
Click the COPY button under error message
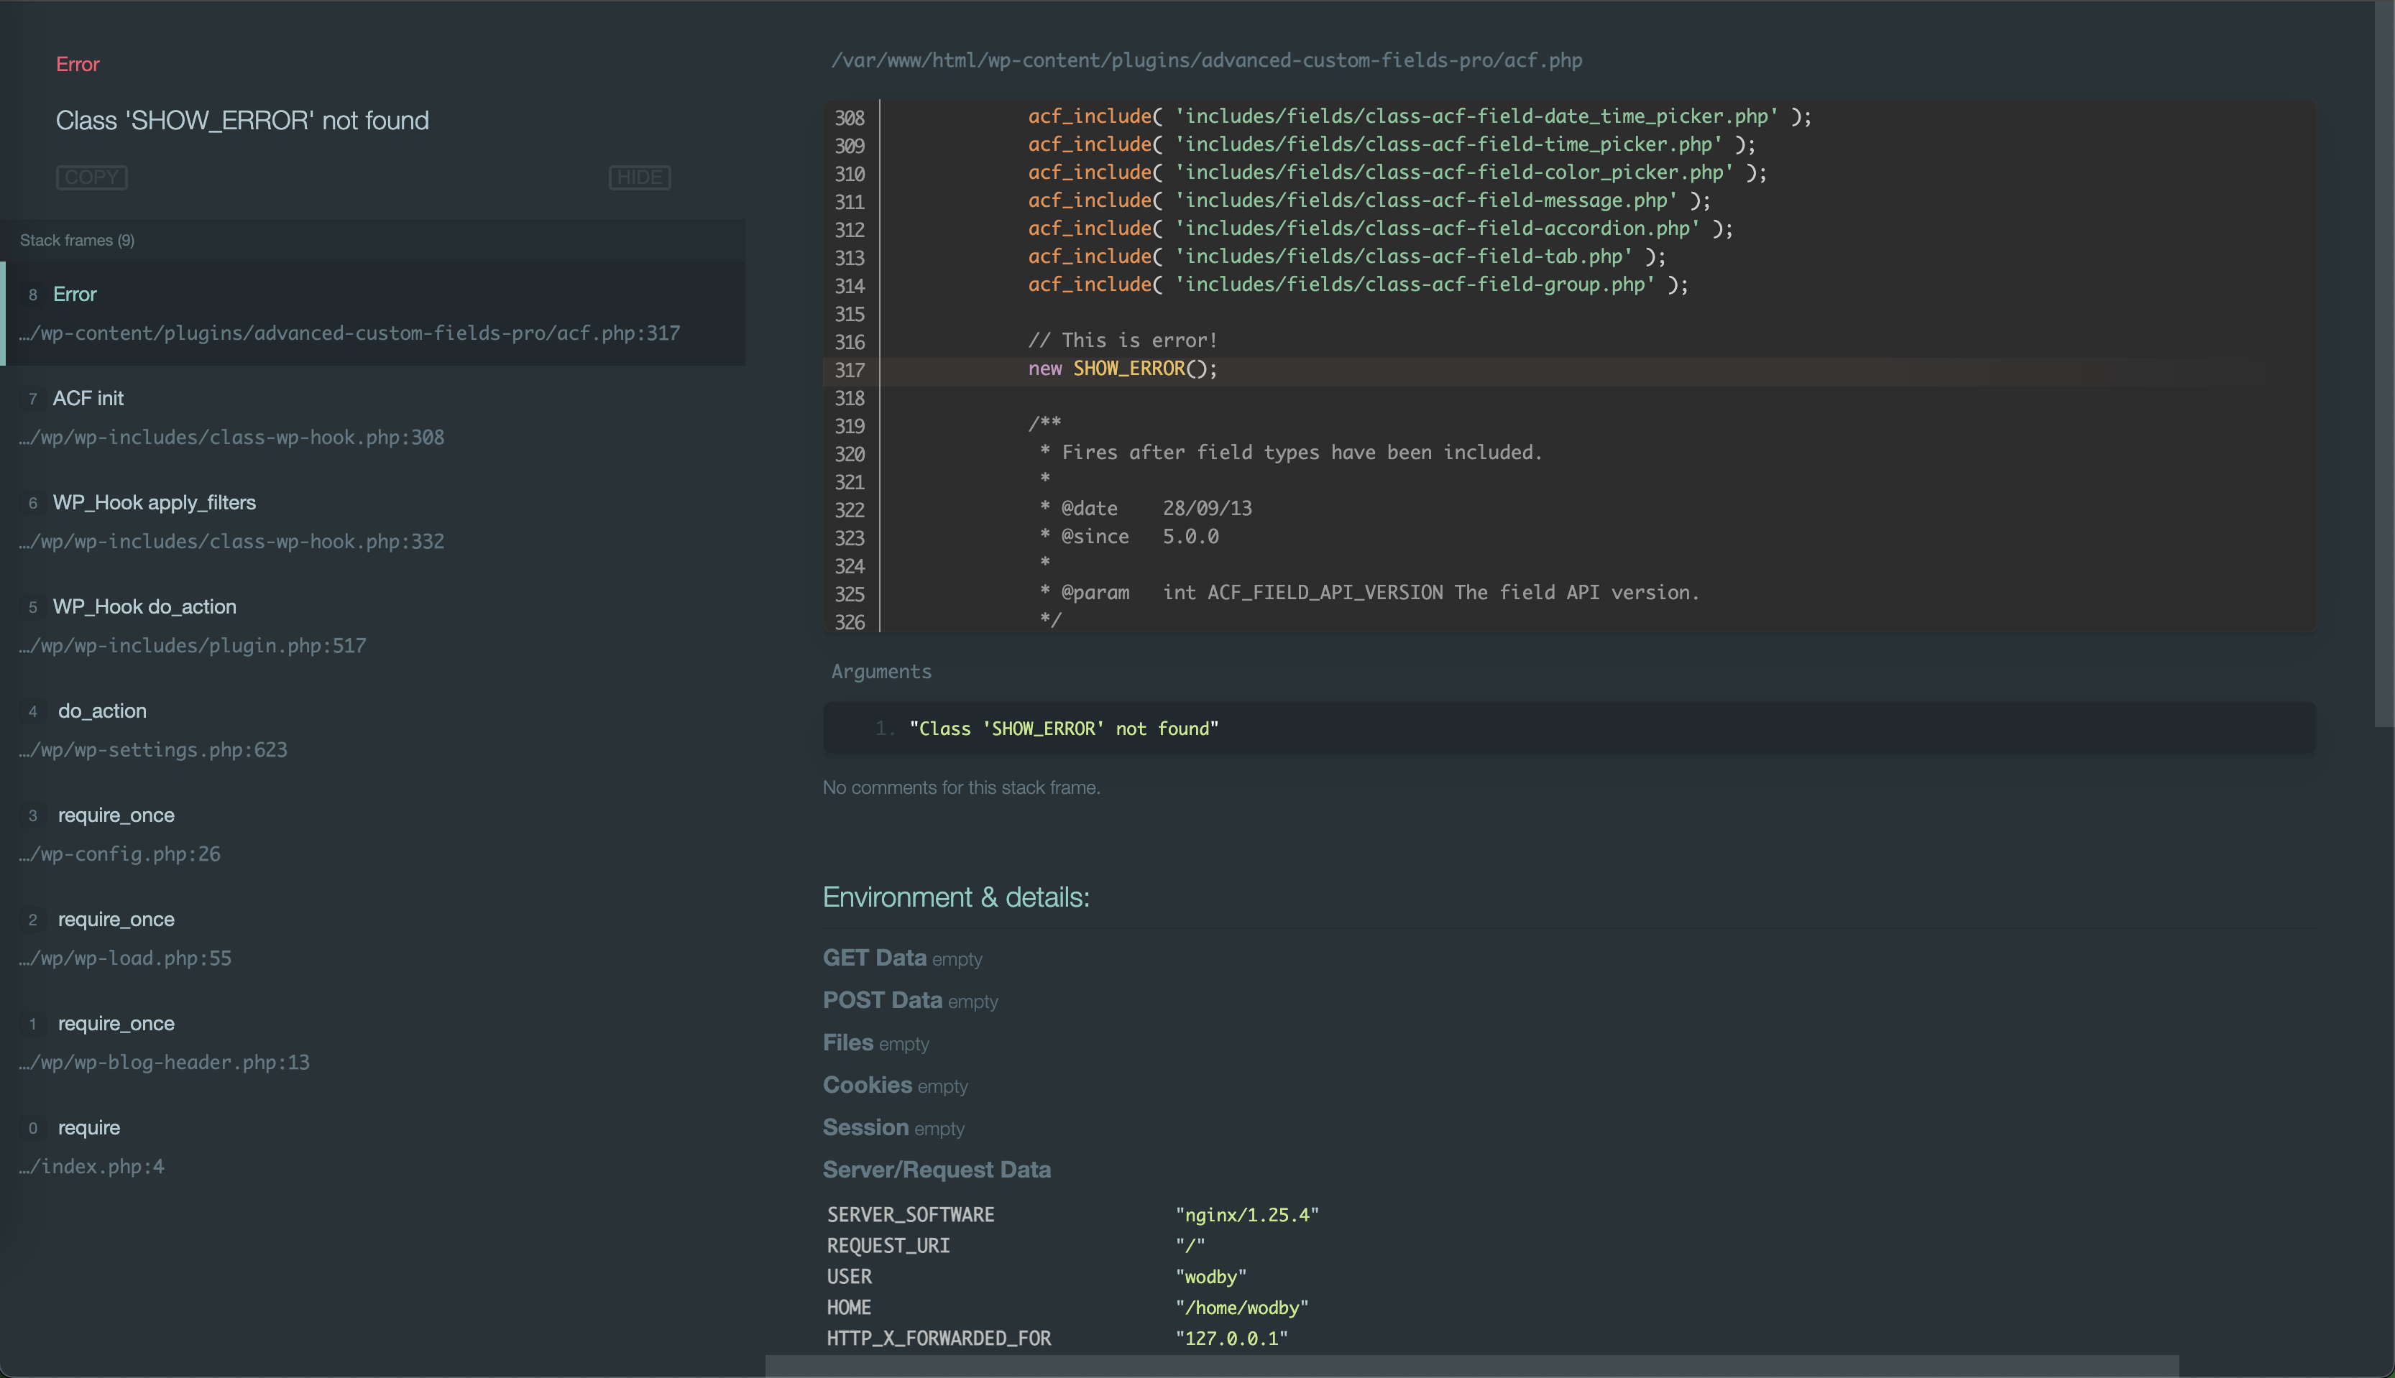coord(92,177)
